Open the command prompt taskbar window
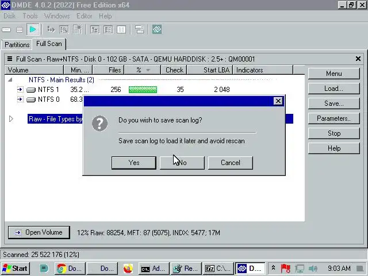368x276 pixels. click(154, 269)
